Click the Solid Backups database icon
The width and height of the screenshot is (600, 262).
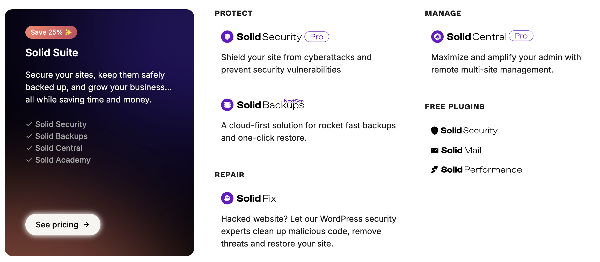[x=227, y=105]
